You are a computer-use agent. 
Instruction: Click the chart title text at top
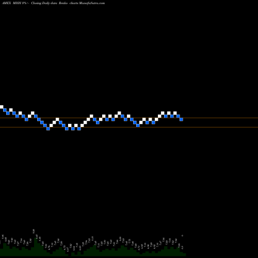pos(53,3)
